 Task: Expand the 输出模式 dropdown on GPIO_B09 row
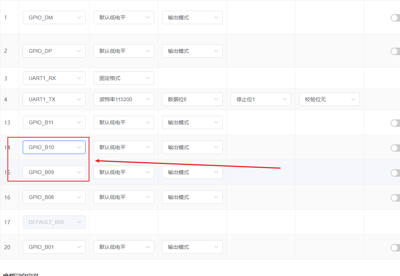click(x=192, y=172)
